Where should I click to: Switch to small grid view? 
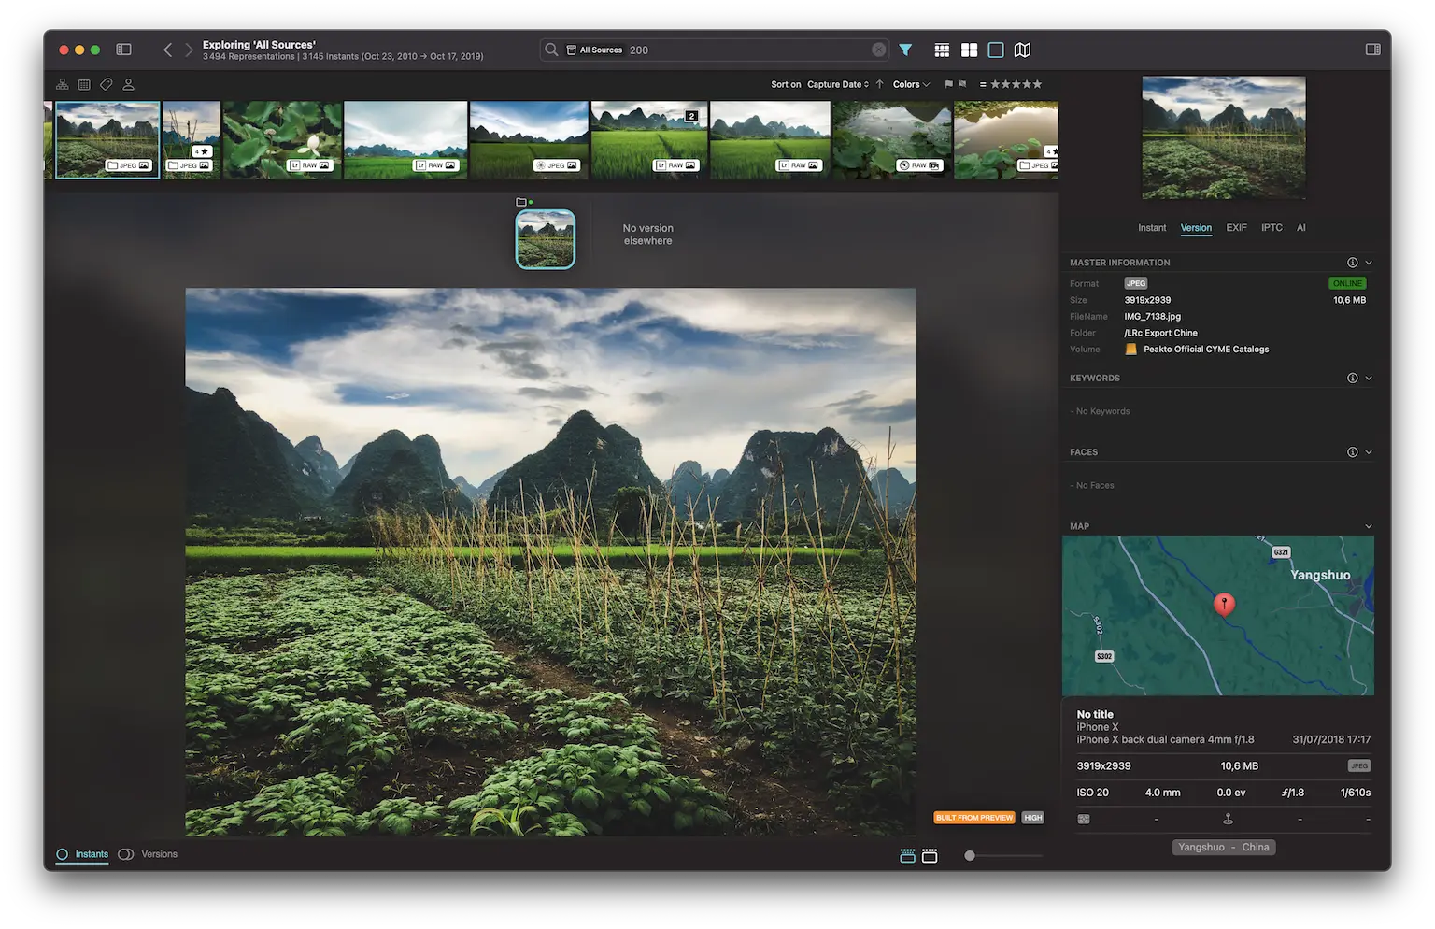(942, 50)
